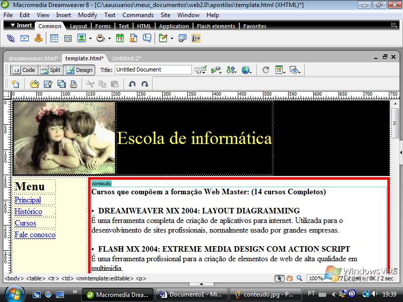
Task: Click the Fale conosco link
Action: point(35,235)
